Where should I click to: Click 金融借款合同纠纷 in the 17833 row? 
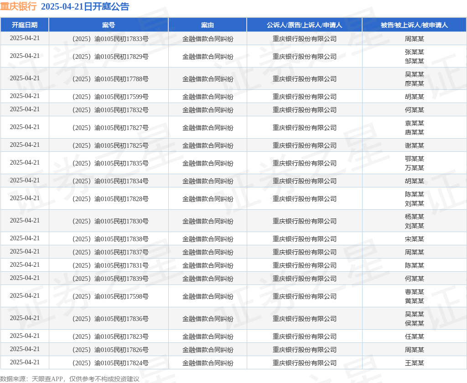click(208, 39)
